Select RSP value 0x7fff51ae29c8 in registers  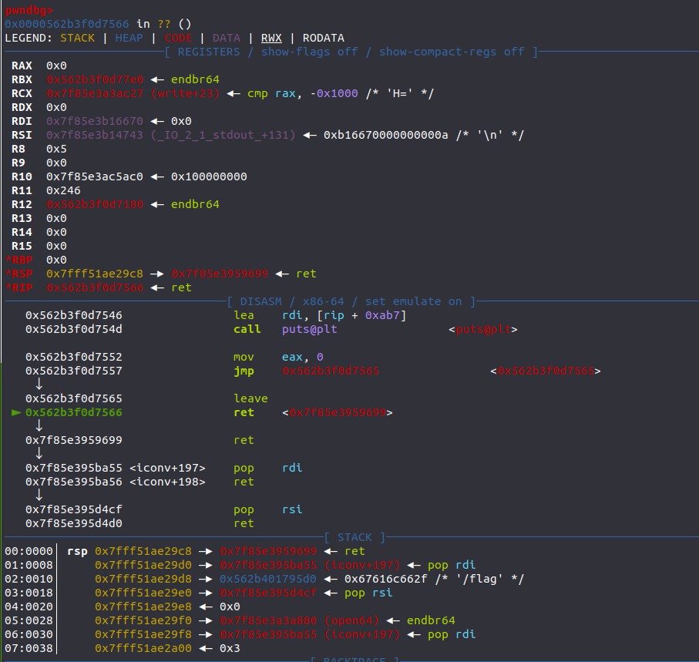coord(95,274)
